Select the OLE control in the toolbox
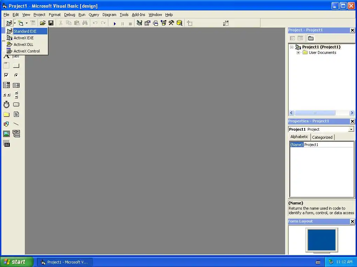357x267 pixels. coord(6,144)
